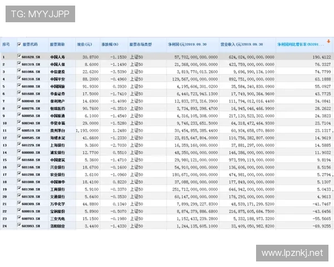Viewport: 334px width, 267px height.
Task: Toggle checkbox for stock 603993.SH
Action: tap(19, 225)
